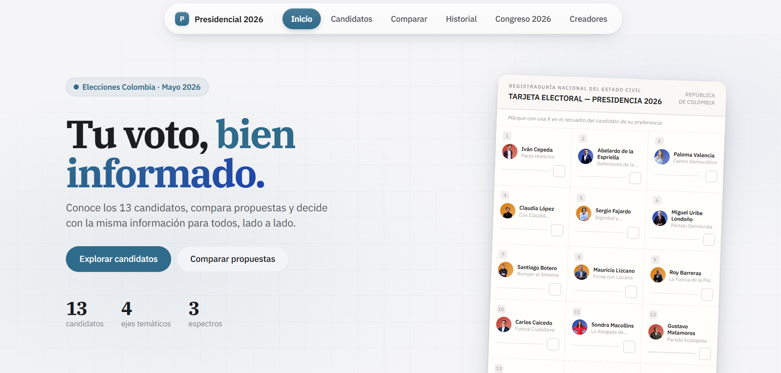Click the Comparar propuestas button
Screen dimensions: 781x373
click(233, 259)
